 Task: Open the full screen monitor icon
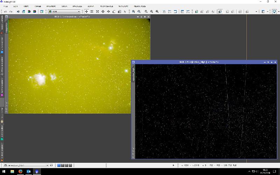pos(274,12)
